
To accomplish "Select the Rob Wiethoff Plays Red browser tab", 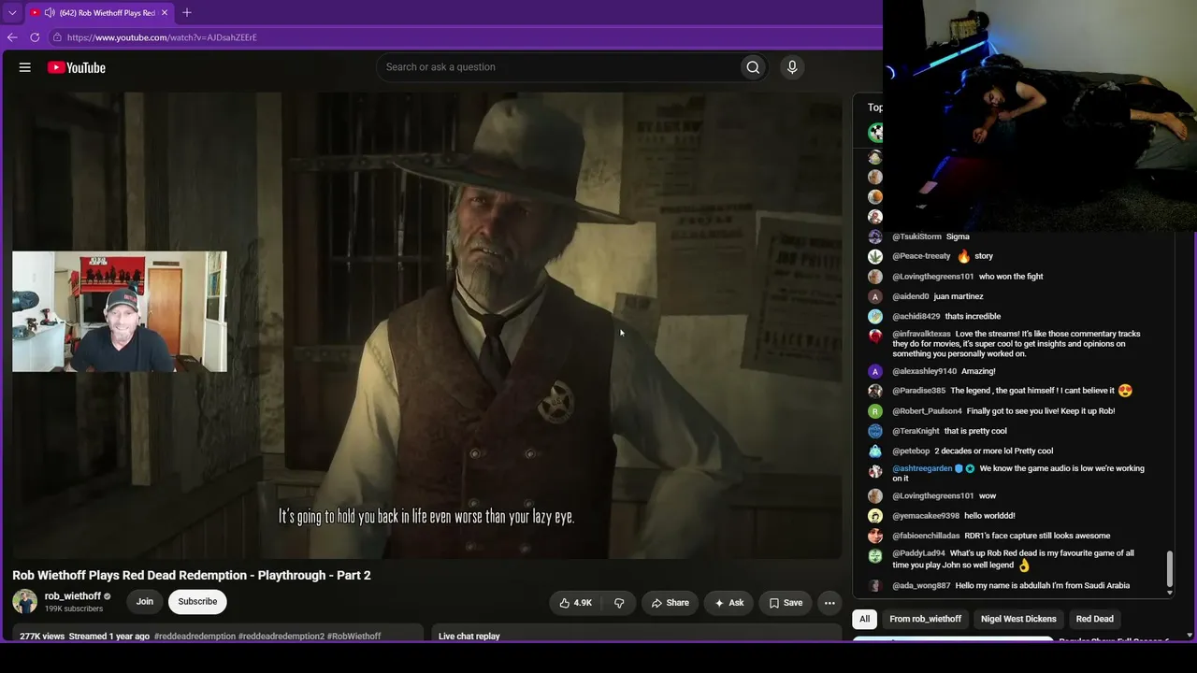I will tap(99, 13).
